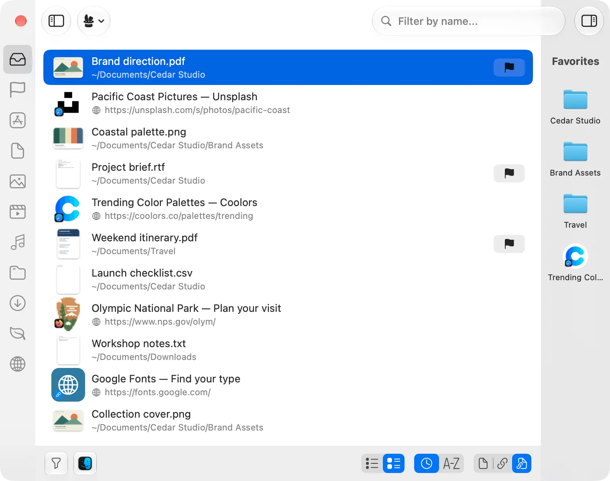Select the Folders sidebar icon
The width and height of the screenshot is (610, 481).
point(18,273)
